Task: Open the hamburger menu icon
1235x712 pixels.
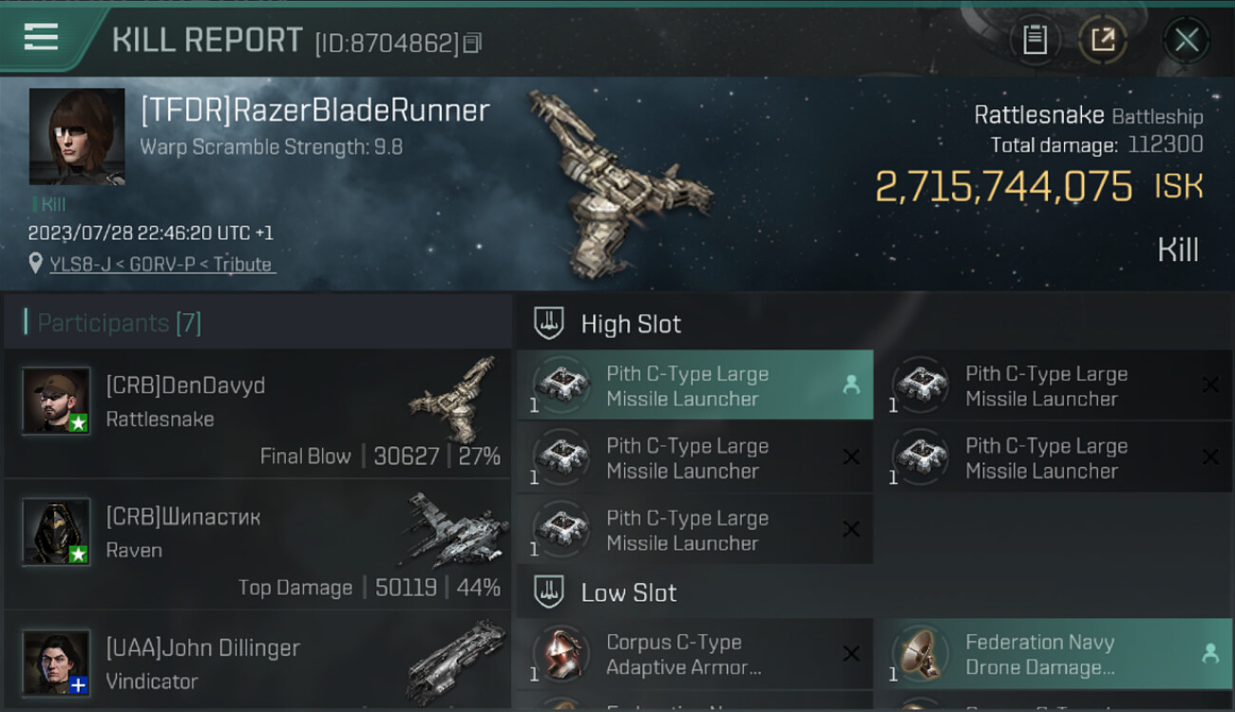Action: [41, 37]
